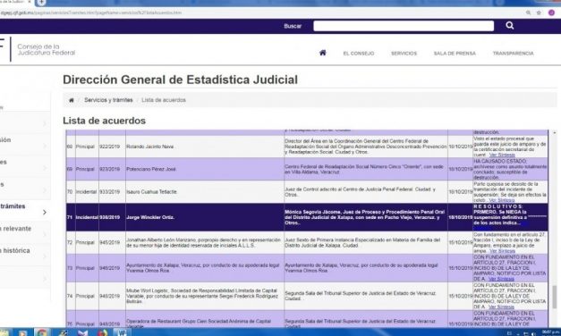Click the table vertical scrollbar thumb
The height and width of the screenshot is (336, 561).
click(x=555, y=297)
